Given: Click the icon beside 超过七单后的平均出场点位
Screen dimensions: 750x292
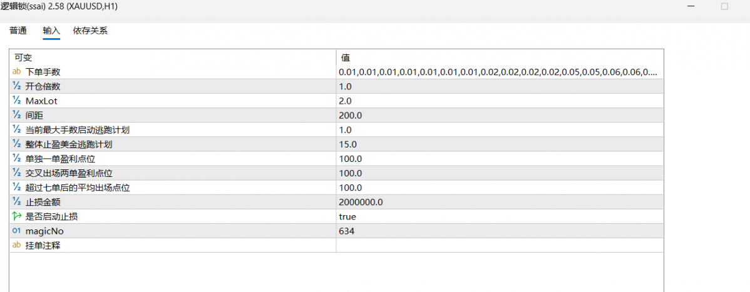Looking at the screenshot, I should click(x=16, y=188).
